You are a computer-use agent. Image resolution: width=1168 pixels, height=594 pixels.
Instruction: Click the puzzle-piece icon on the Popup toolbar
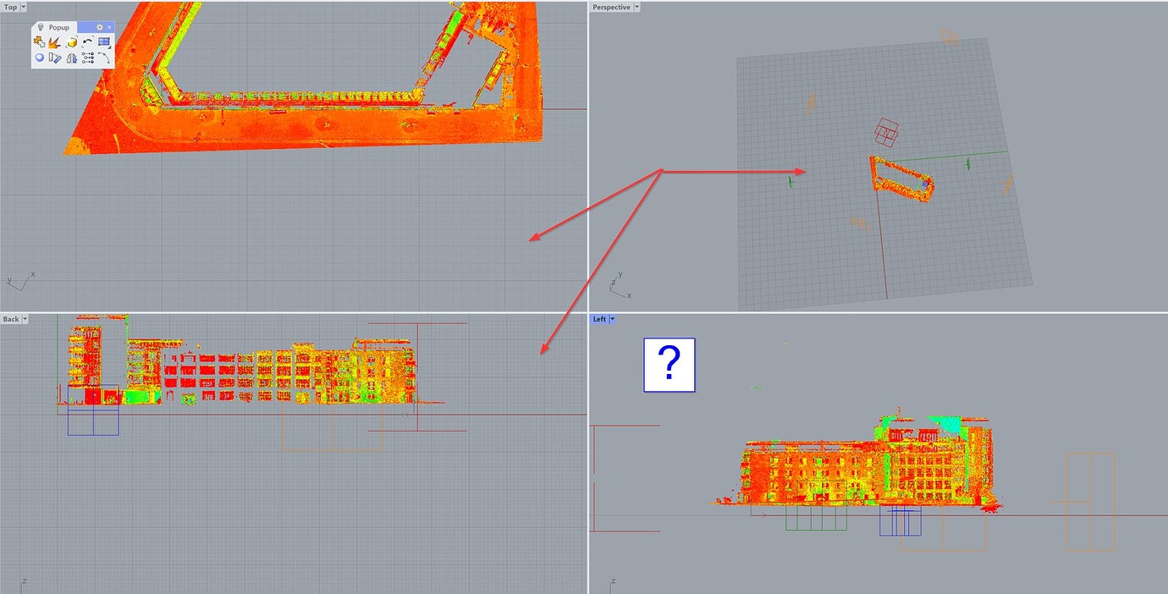40,41
